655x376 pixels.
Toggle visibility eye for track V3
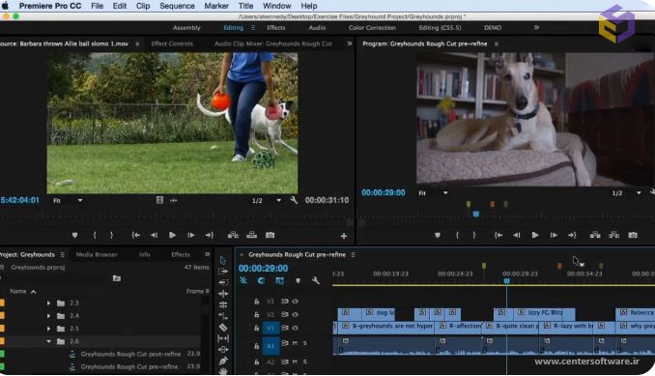296,302
